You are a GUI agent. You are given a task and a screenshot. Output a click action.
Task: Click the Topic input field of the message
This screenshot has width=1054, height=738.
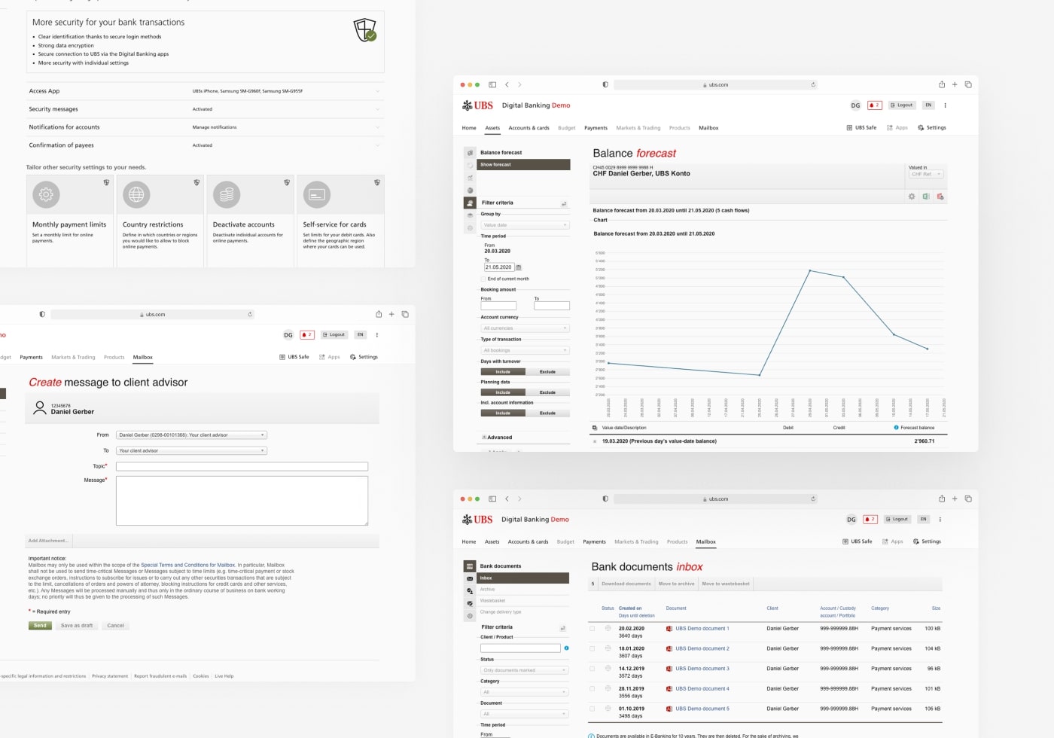pyautogui.click(x=241, y=466)
